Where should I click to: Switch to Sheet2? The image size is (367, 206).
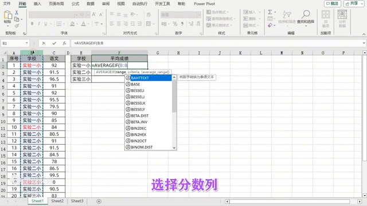[57, 201]
